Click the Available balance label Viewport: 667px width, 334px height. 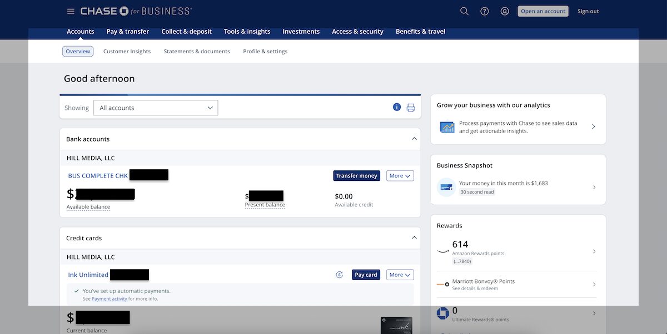(x=88, y=207)
